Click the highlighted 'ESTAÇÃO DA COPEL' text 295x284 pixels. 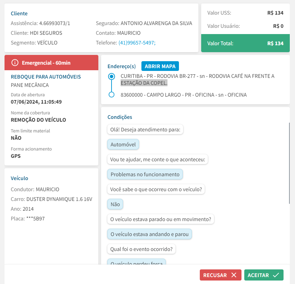click(144, 83)
